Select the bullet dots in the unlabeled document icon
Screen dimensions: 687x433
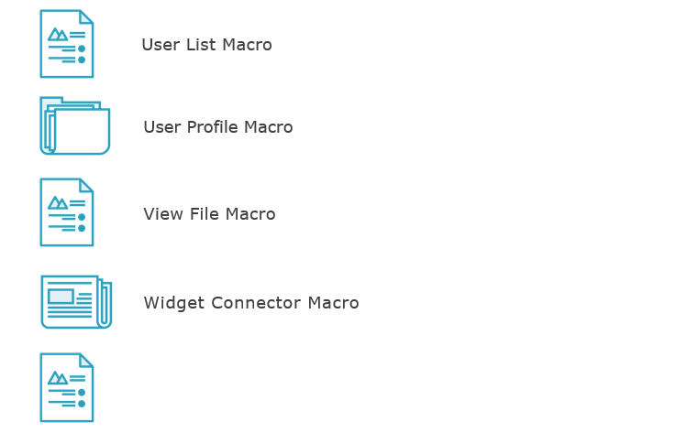[x=82, y=398]
